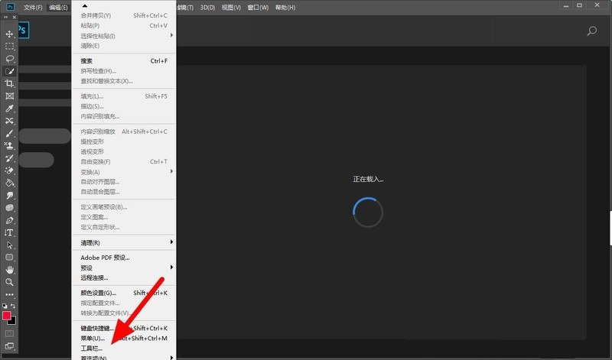Select the History Brush tool
This screenshot has width=612, height=360.
click(9, 158)
